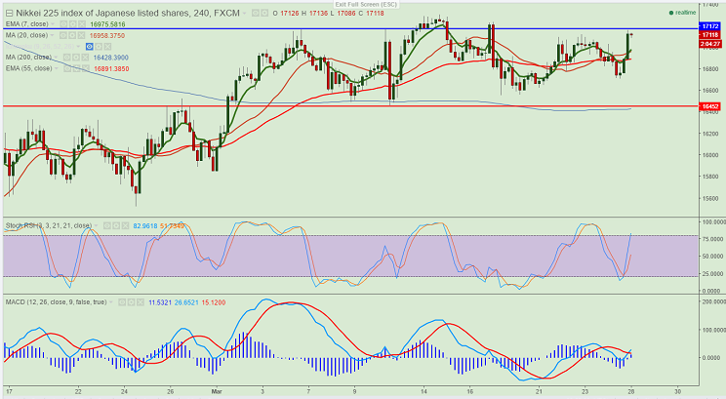The image size is (726, 399).
Task: Click Stoch RSI value 82.9618
Action: pyautogui.click(x=145, y=226)
